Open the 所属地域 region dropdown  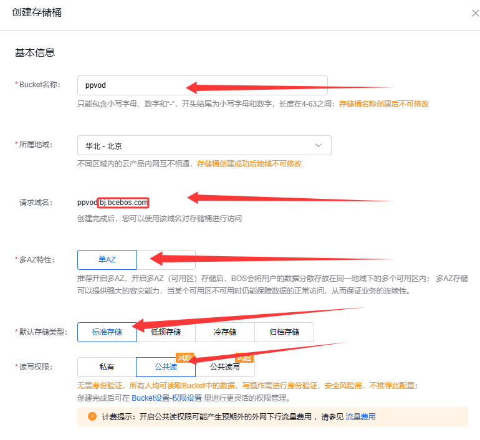pyautogui.click(x=204, y=146)
